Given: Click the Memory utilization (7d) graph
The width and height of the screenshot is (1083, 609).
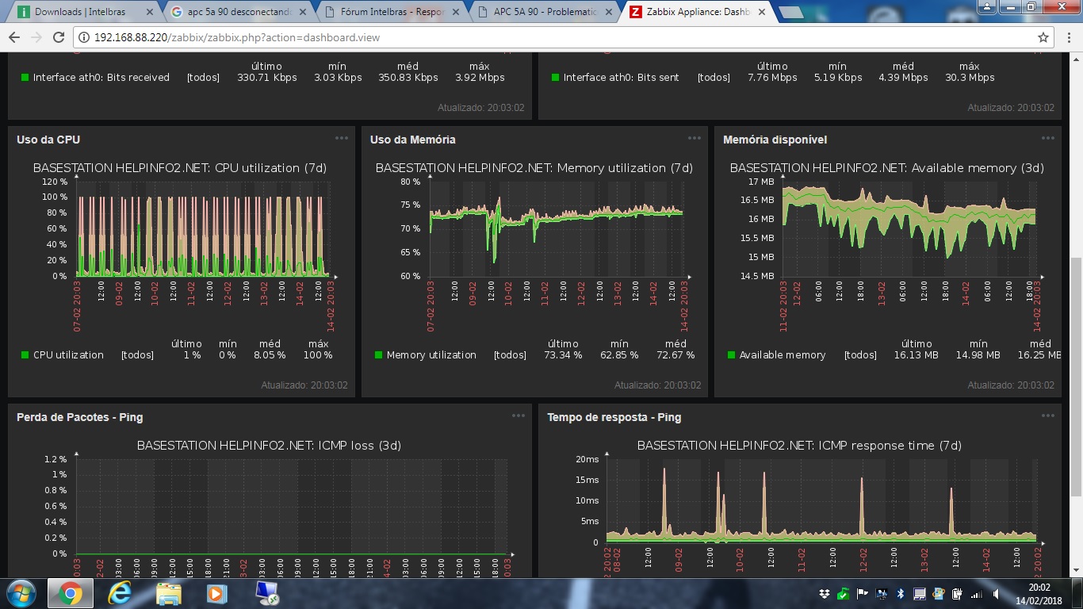Looking at the screenshot, I should pyautogui.click(x=557, y=228).
